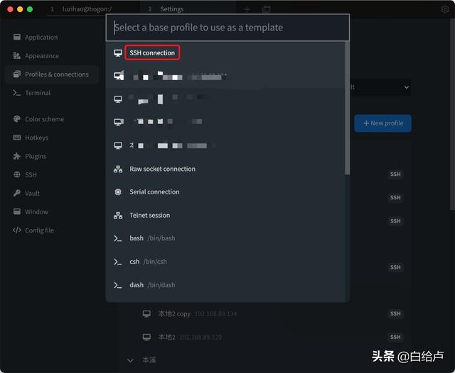The height and width of the screenshot is (373, 455).
Task: Click the terminal prompt icon next to bash
Action: pos(118,239)
